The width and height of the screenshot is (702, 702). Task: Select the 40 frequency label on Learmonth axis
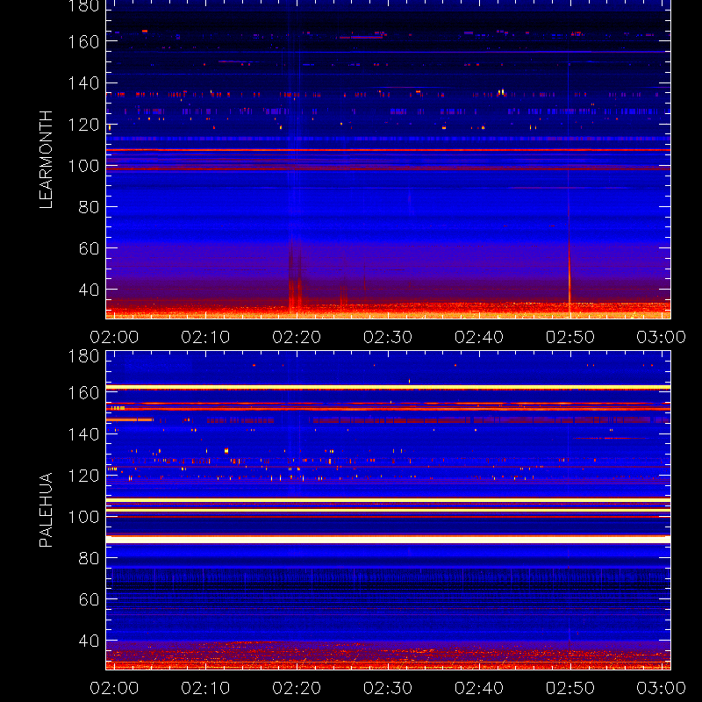(89, 290)
